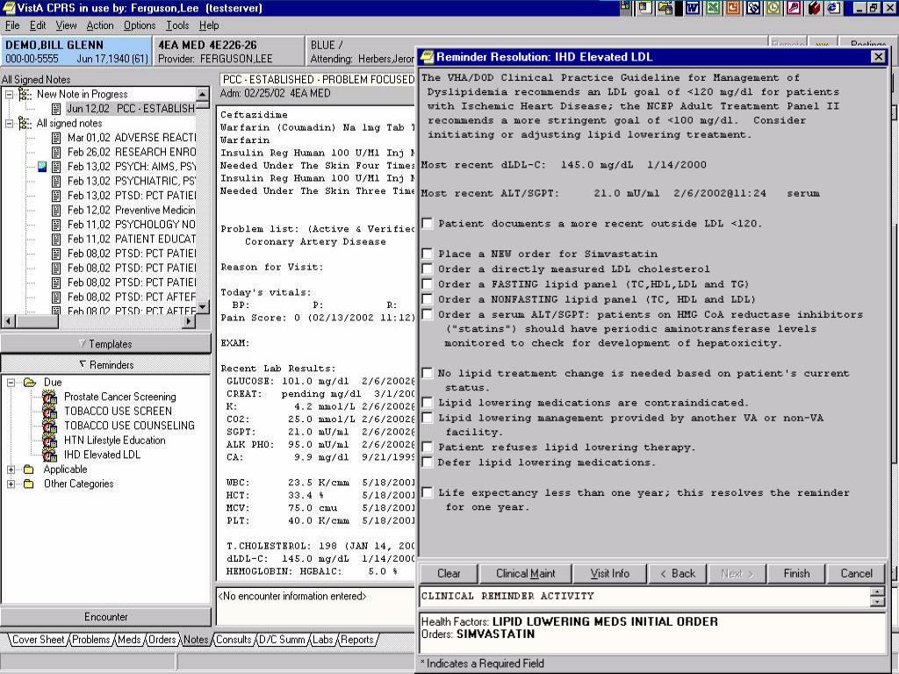Viewport: 899px width, 674px height.
Task: Check 'No lipid treatment change is needed'
Action: (428, 373)
